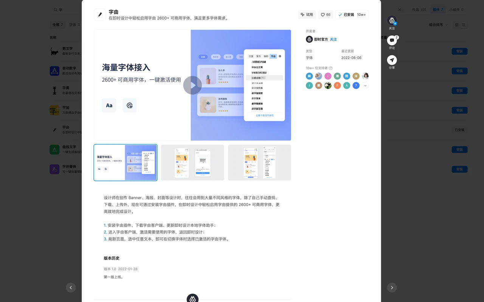
Task: Like the plugin via heart icon
Action: pos(326,15)
